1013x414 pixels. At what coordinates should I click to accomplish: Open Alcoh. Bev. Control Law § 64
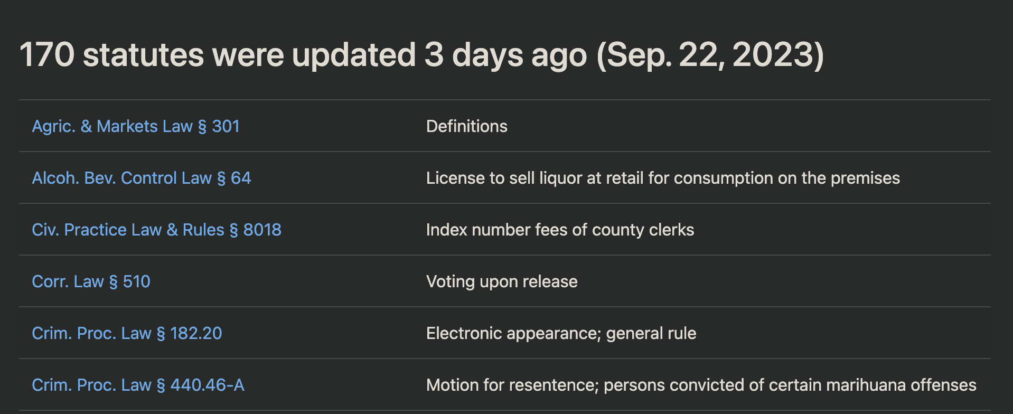click(142, 178)
